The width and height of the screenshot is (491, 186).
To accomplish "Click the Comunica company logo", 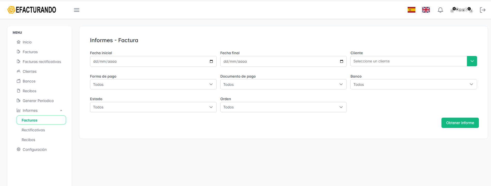I will [461, 10].
